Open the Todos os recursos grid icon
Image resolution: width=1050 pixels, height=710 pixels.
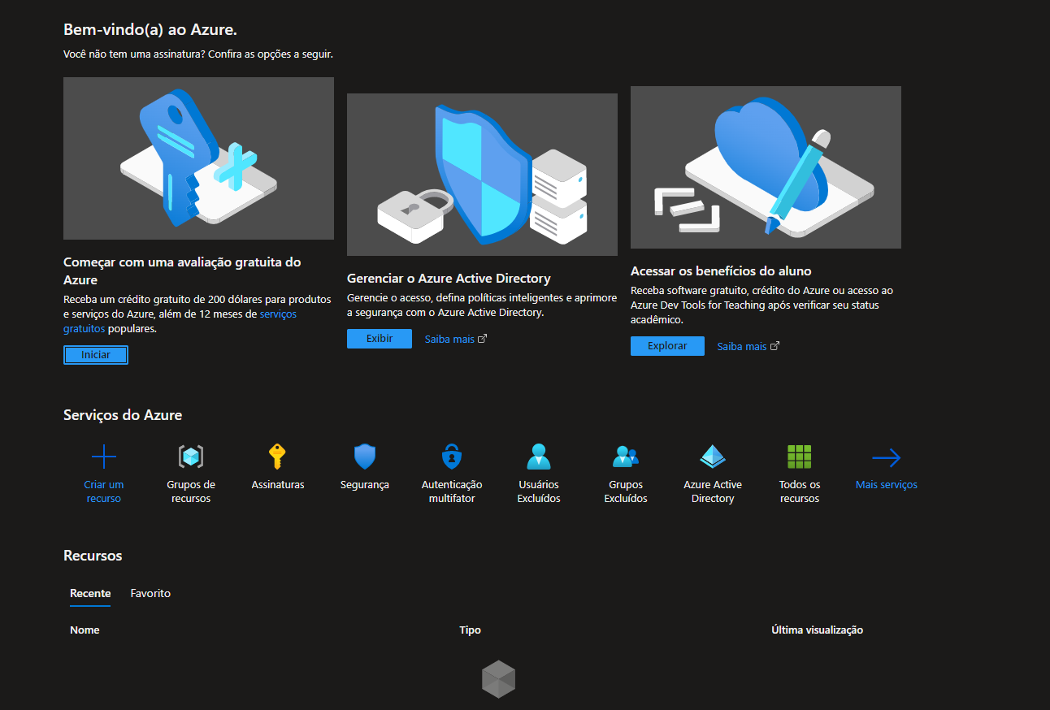[800, 457]
